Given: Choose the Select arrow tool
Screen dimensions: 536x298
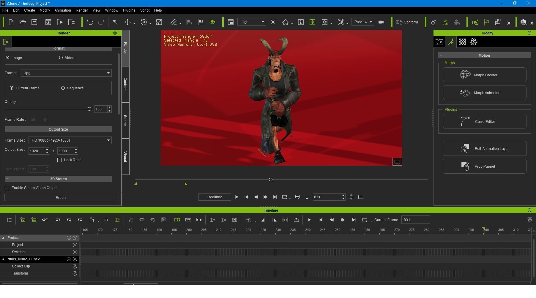Looking at the screenshot, I should pos(115,22).
